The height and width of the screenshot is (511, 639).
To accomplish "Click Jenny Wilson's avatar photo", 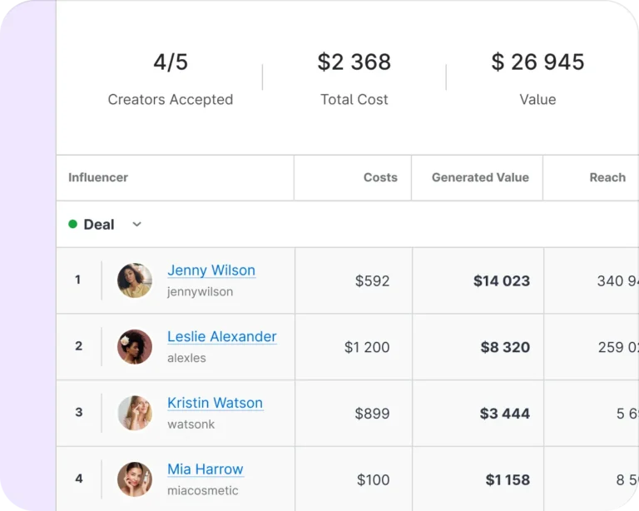I will [135, 280].
